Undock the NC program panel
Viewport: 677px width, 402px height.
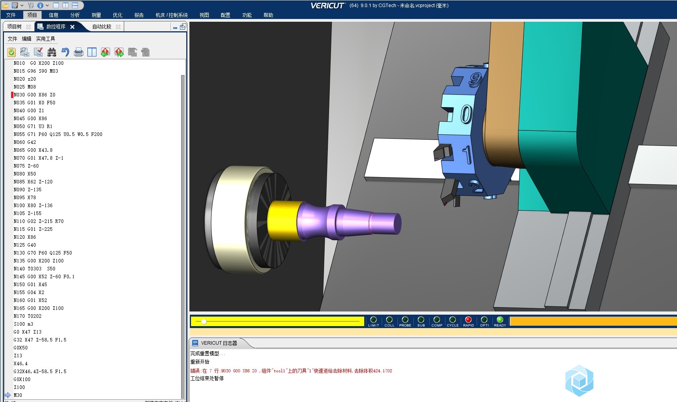[x=183, y=26]
